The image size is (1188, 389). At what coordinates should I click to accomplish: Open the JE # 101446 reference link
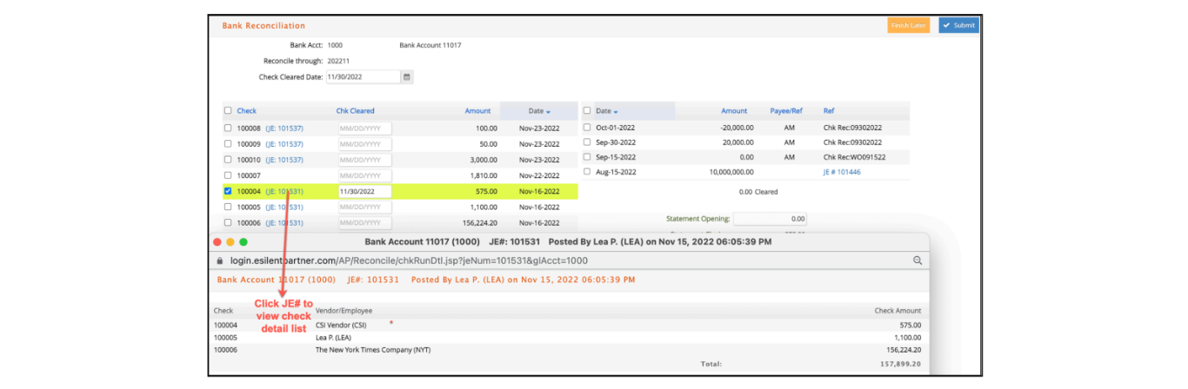coord(843,172)
